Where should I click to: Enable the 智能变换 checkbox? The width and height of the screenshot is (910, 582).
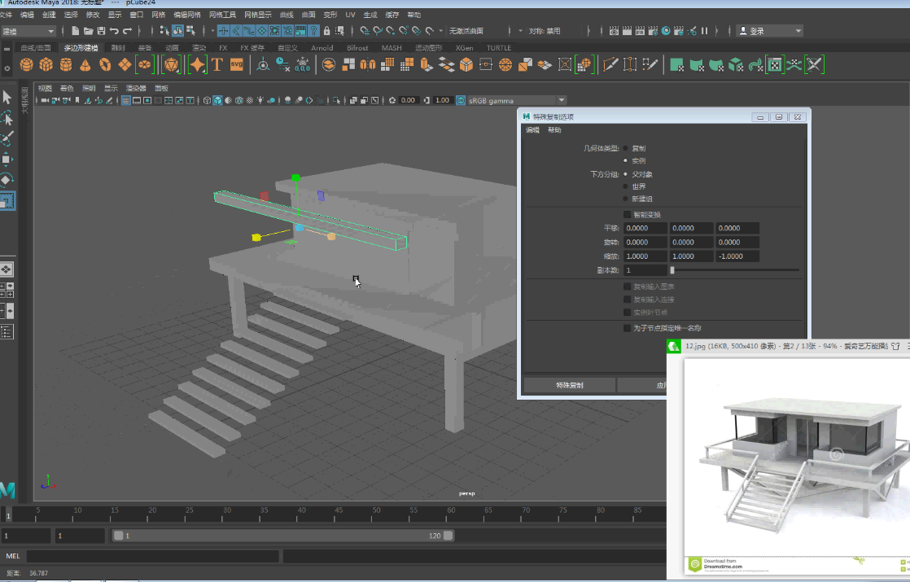627,215
